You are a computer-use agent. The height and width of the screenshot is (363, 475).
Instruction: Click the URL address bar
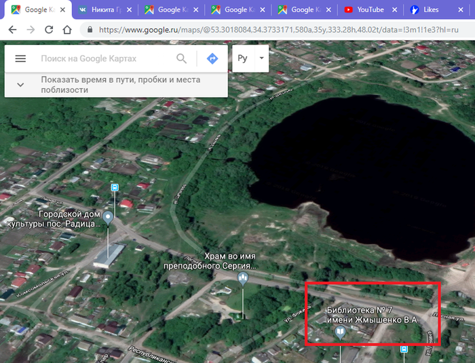[271, 30]
